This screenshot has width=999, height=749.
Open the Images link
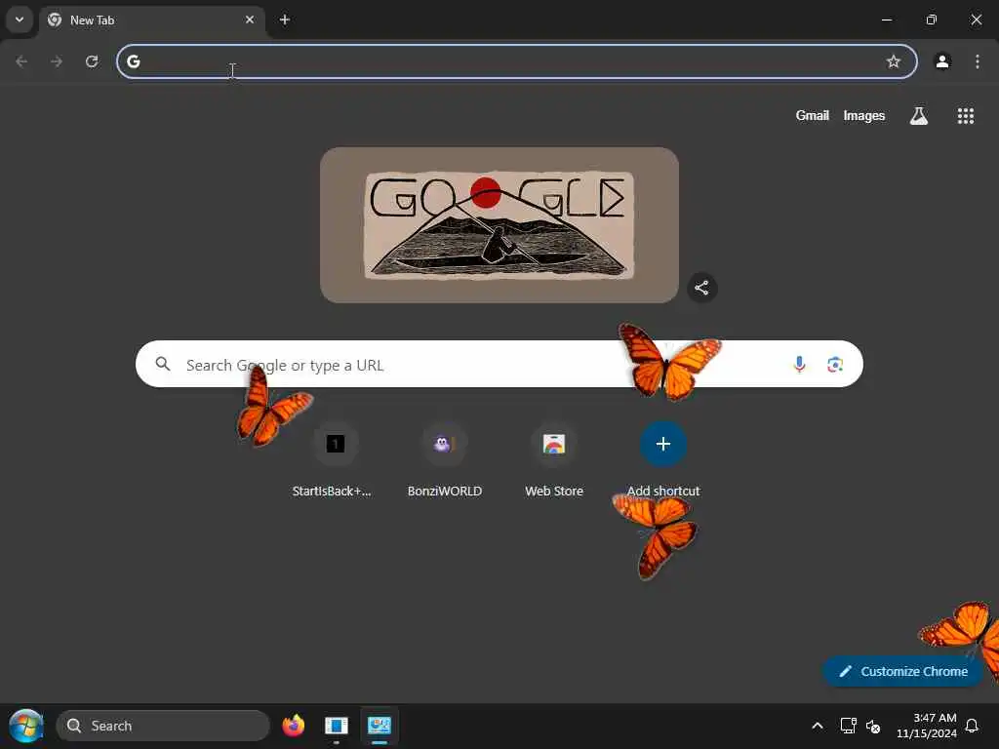tap(864, 115)
